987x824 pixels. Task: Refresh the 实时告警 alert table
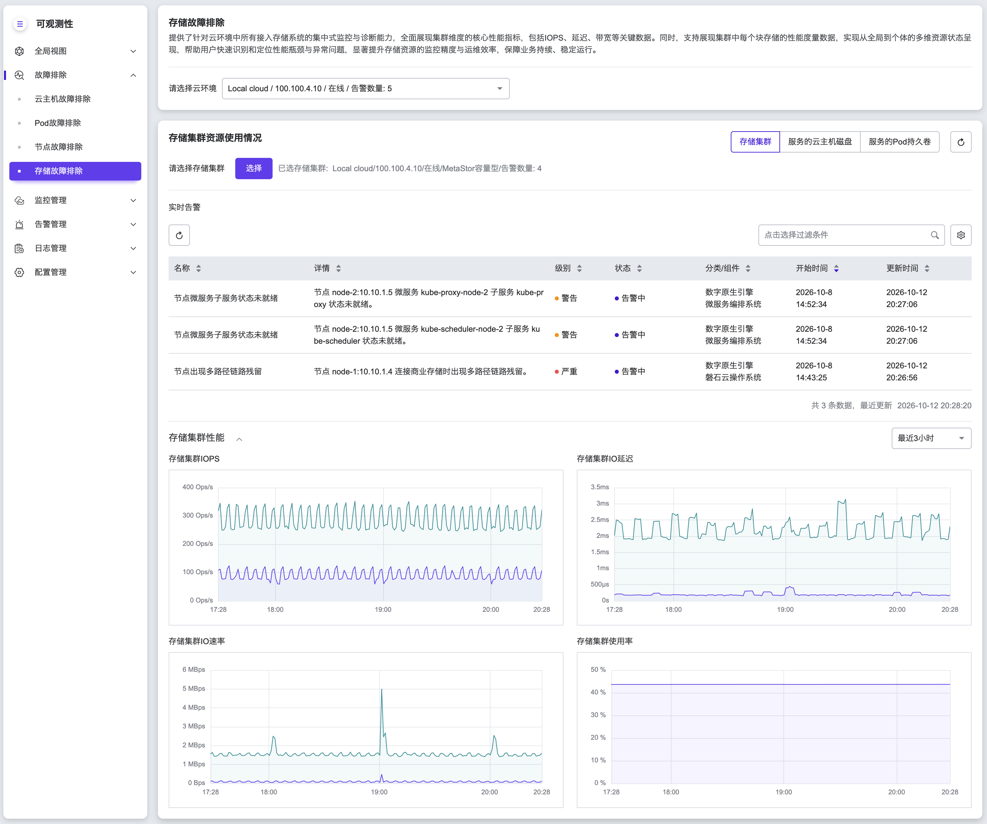tap(179, 235)
